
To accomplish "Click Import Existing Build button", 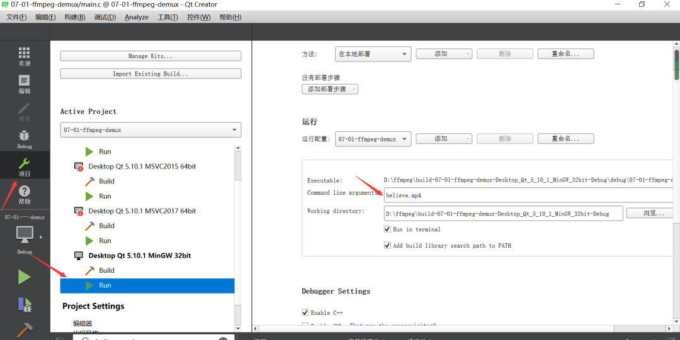I will (x=150, y=74).
